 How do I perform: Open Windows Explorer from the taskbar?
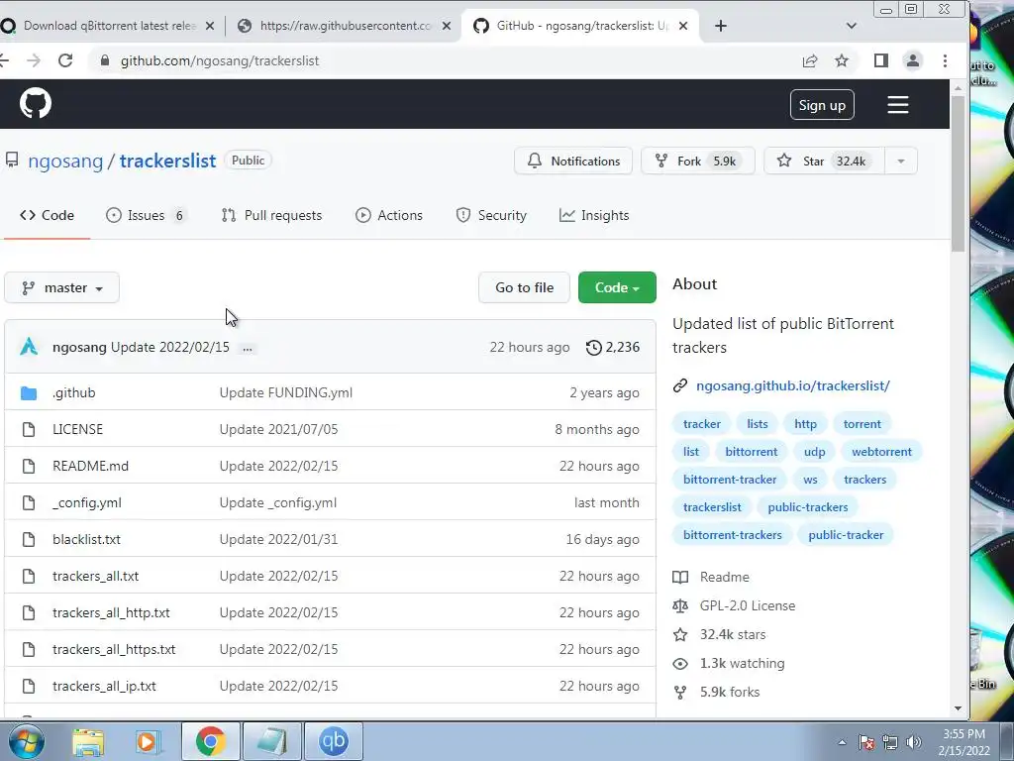point(88,741)
